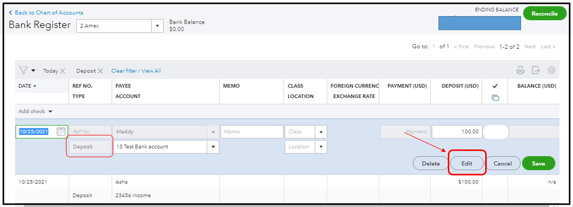573x207 pixels.
Task: Click the reconcile status cell in edit row
Action: (x=495, y=132)
